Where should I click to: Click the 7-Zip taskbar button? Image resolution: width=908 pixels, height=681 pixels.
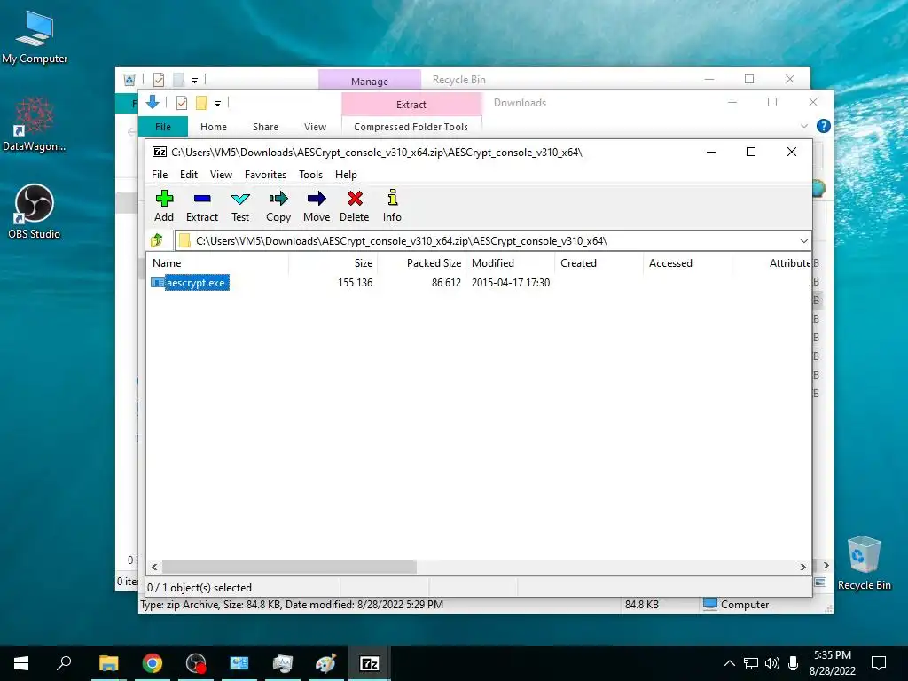coord(370,663)
